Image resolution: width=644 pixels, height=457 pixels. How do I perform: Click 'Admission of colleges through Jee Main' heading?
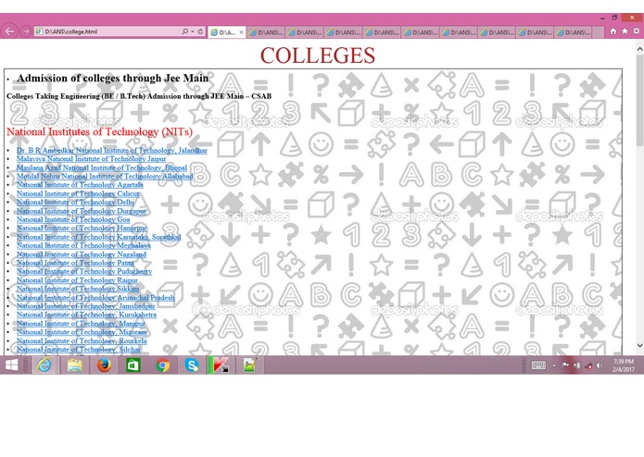click(x=112, y=78)
